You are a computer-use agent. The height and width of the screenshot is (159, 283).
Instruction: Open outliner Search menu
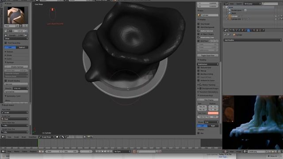pyautogui.click(x=239, y=4)
